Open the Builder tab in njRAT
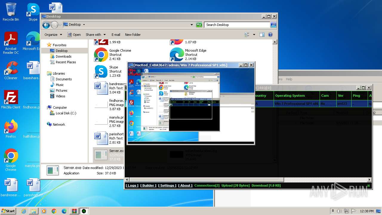382x215 pixels. 148,185
